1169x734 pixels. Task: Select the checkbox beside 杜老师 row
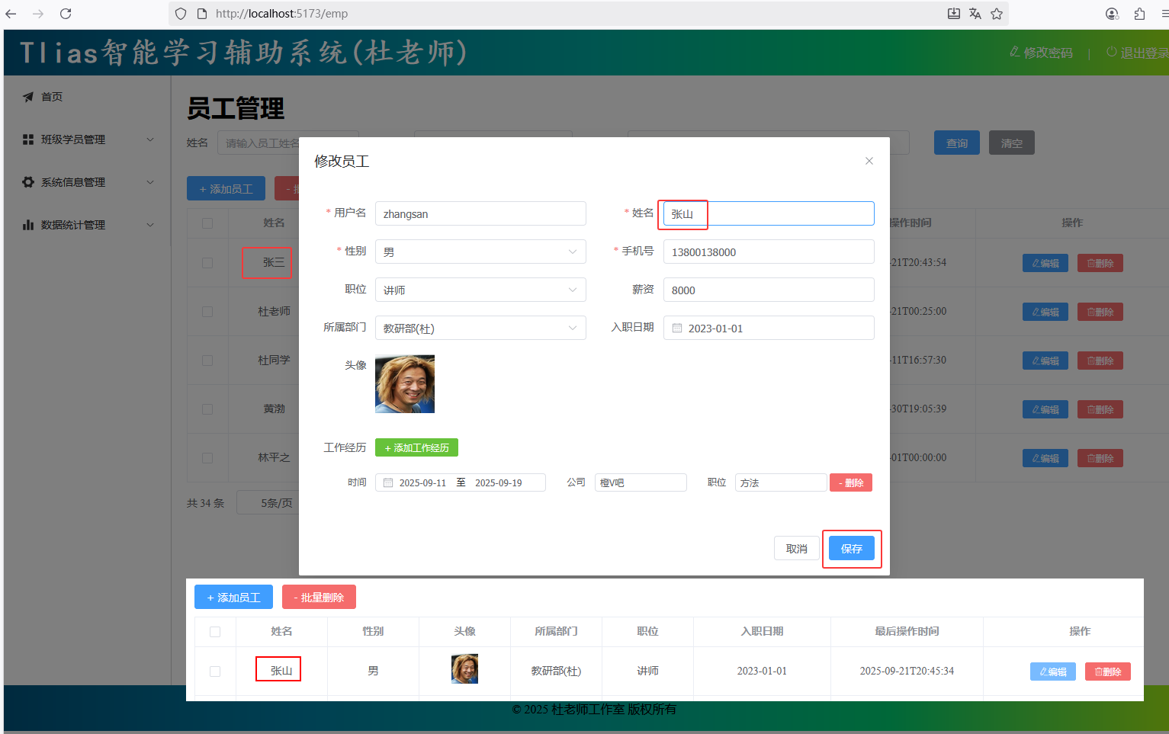[x=207, y=312]
